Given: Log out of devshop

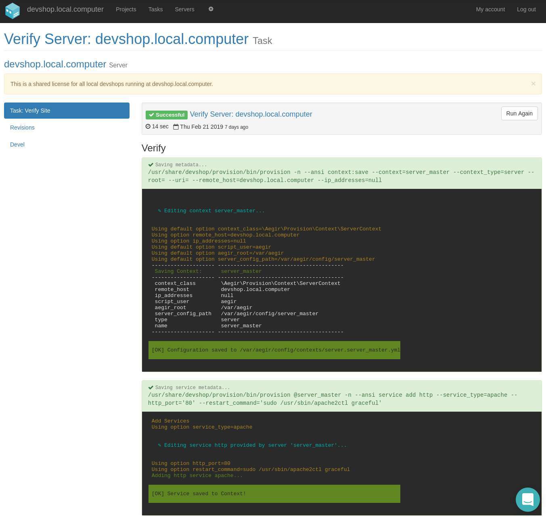Looking at the screenshot, I should pos(526,9).
